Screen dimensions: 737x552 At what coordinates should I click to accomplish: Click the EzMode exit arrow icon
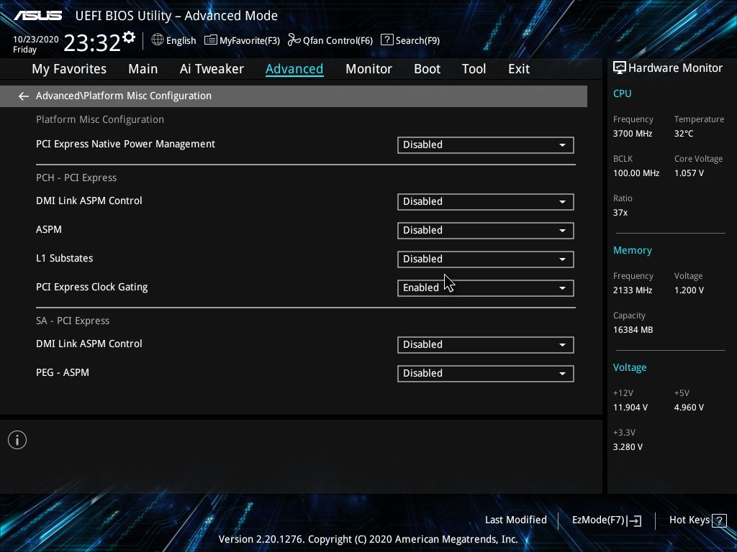634,520
